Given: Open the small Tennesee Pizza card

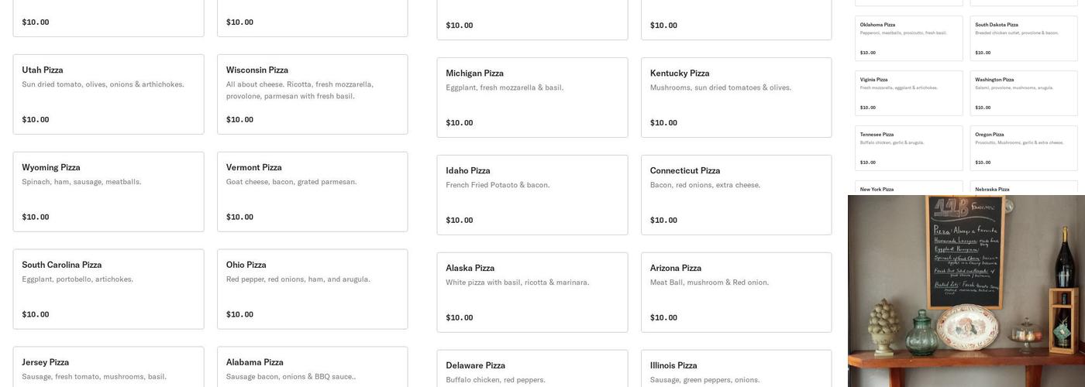Looking at the screenshot, I should point(909,149).
